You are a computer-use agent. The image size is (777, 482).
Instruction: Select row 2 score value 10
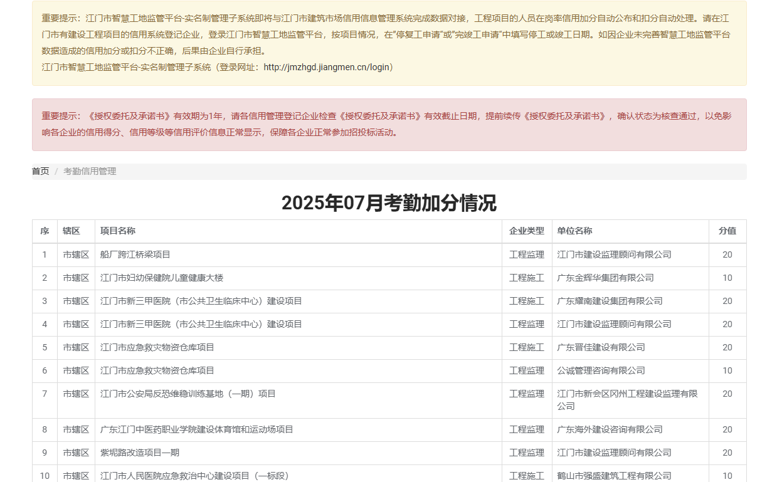727,278
